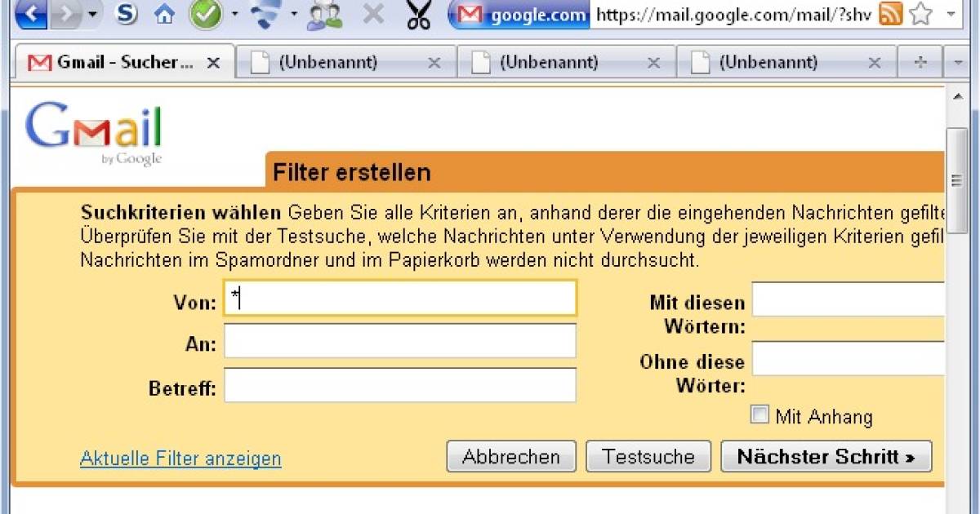980x514 pixels.
Task: Click the Gmail icon in the address bar
Action: (x=470, y=14)
